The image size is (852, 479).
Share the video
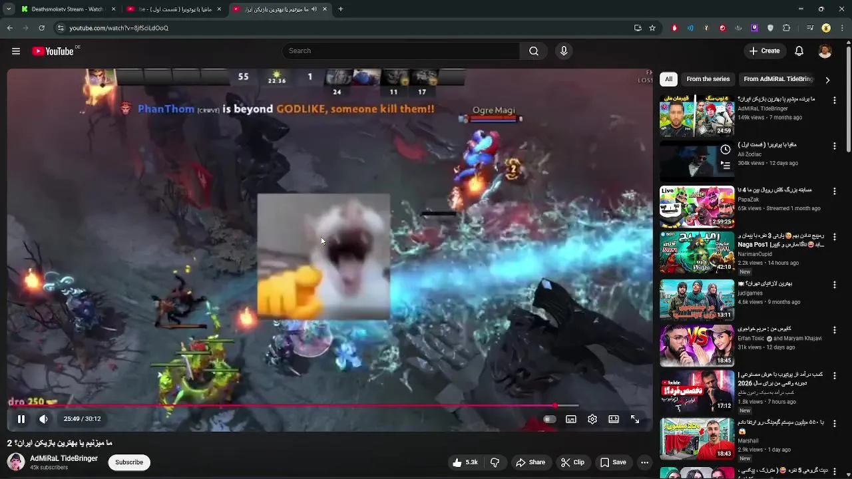click(x=531, y=462)
